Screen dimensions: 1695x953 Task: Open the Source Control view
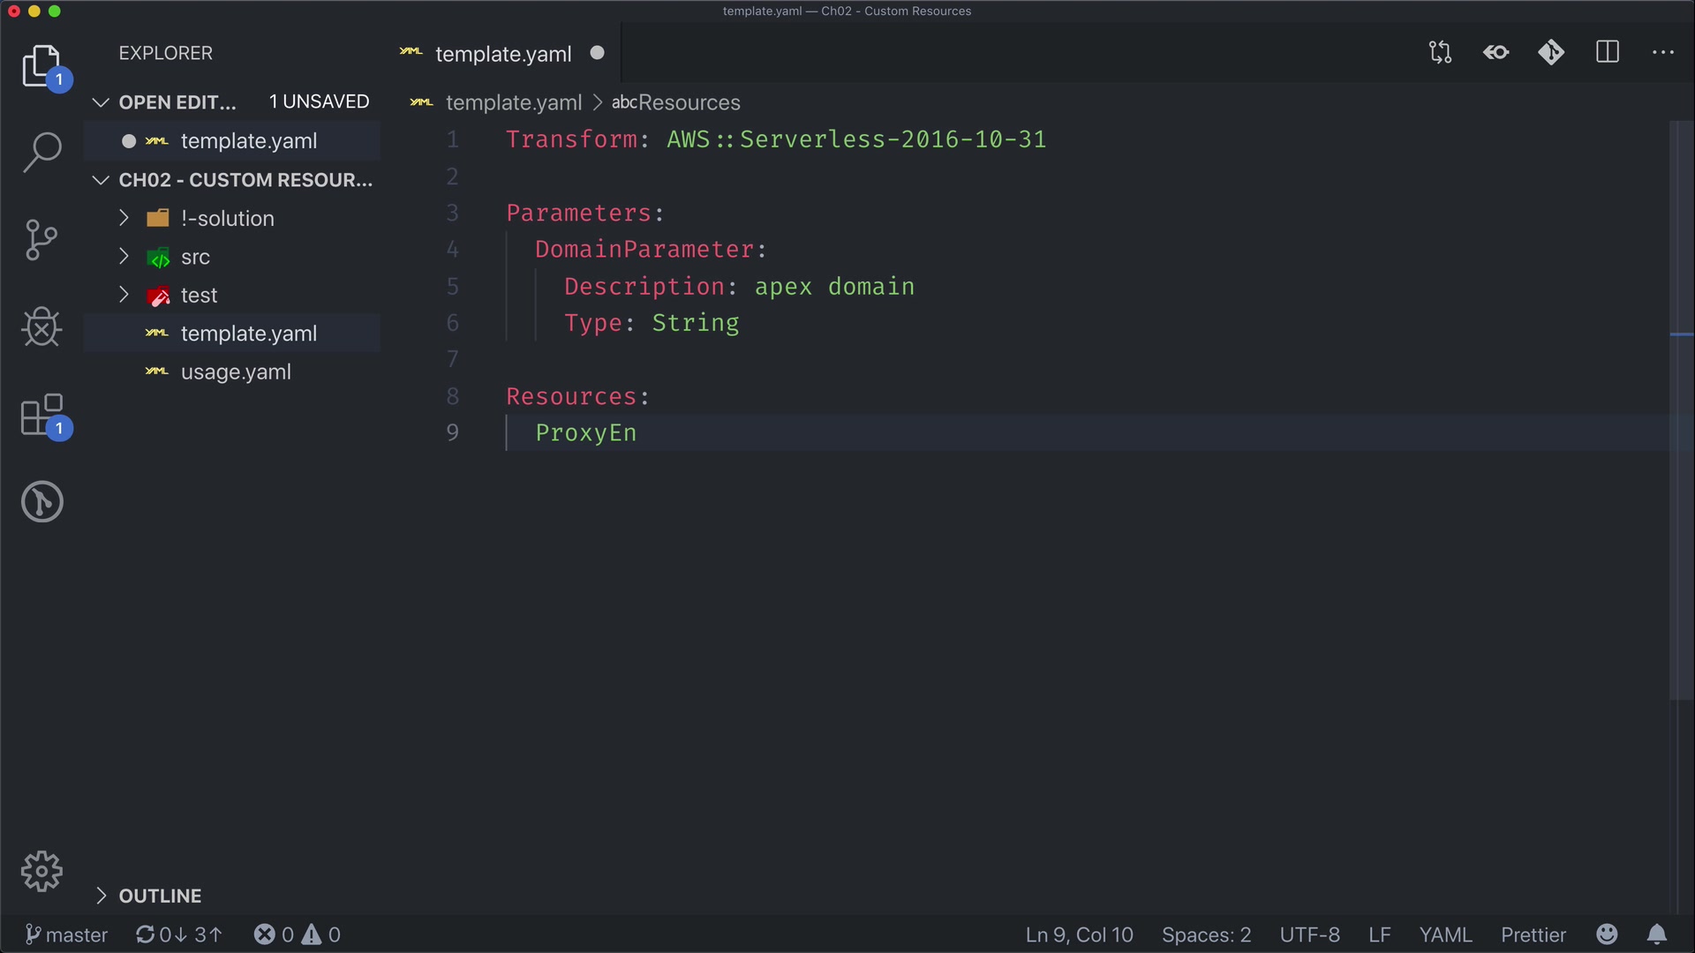pos(41,240)
